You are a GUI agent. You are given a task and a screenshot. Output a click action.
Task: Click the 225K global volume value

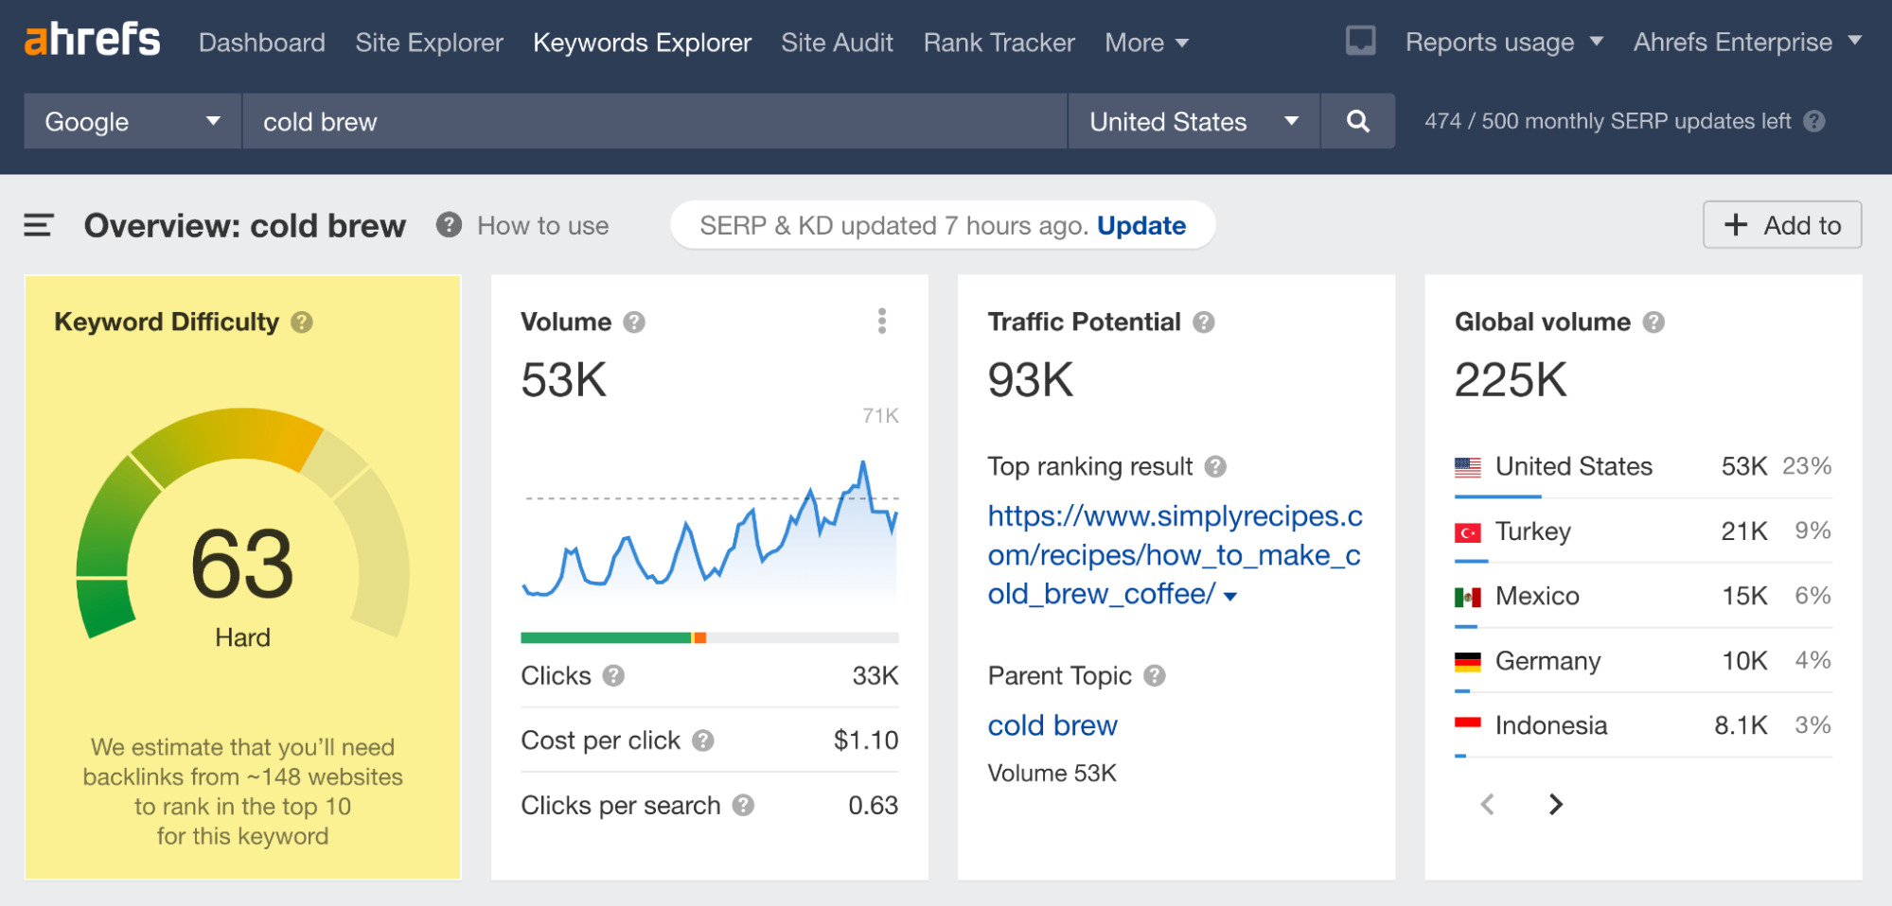coord(1511,380)
